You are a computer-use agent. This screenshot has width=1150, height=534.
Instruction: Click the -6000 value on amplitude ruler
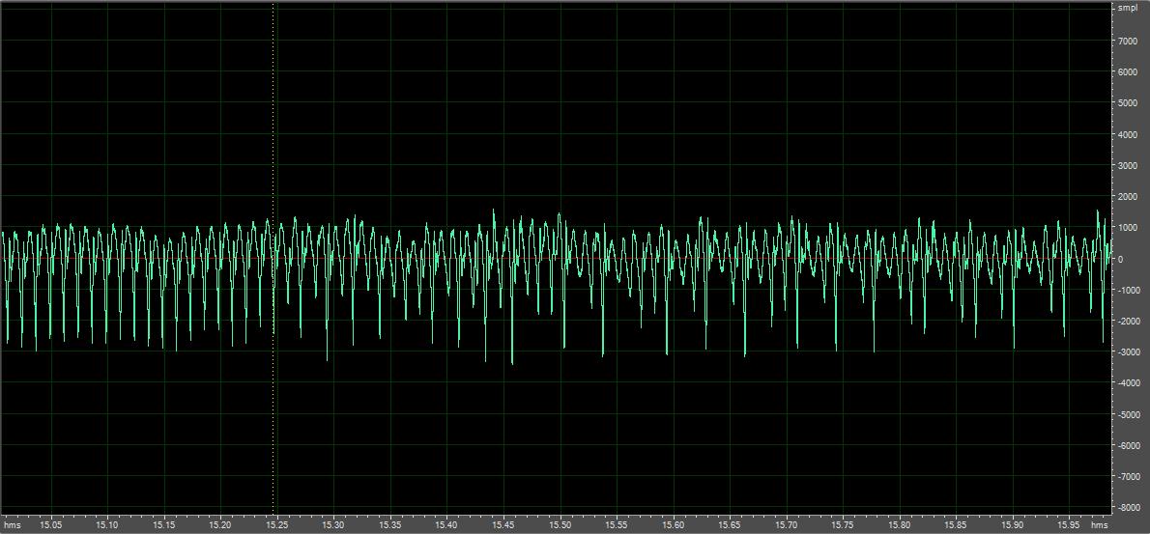1129,445
